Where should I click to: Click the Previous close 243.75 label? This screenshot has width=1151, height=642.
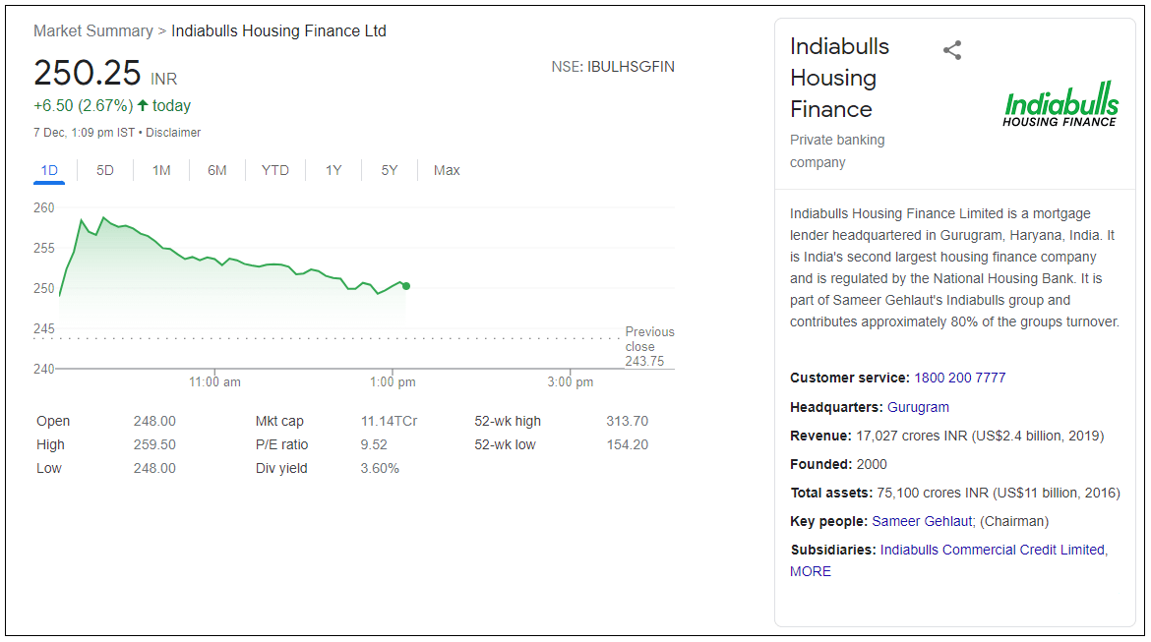649,346
